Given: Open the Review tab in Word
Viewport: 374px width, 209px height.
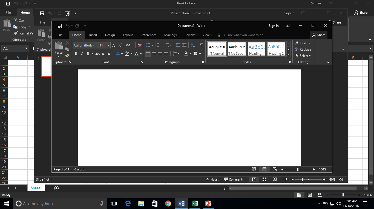Looking at the screenshot, I should click(x=189, y=35).
